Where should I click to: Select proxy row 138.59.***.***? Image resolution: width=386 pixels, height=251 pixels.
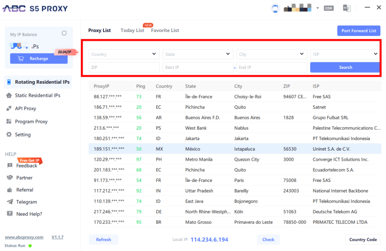235,117
